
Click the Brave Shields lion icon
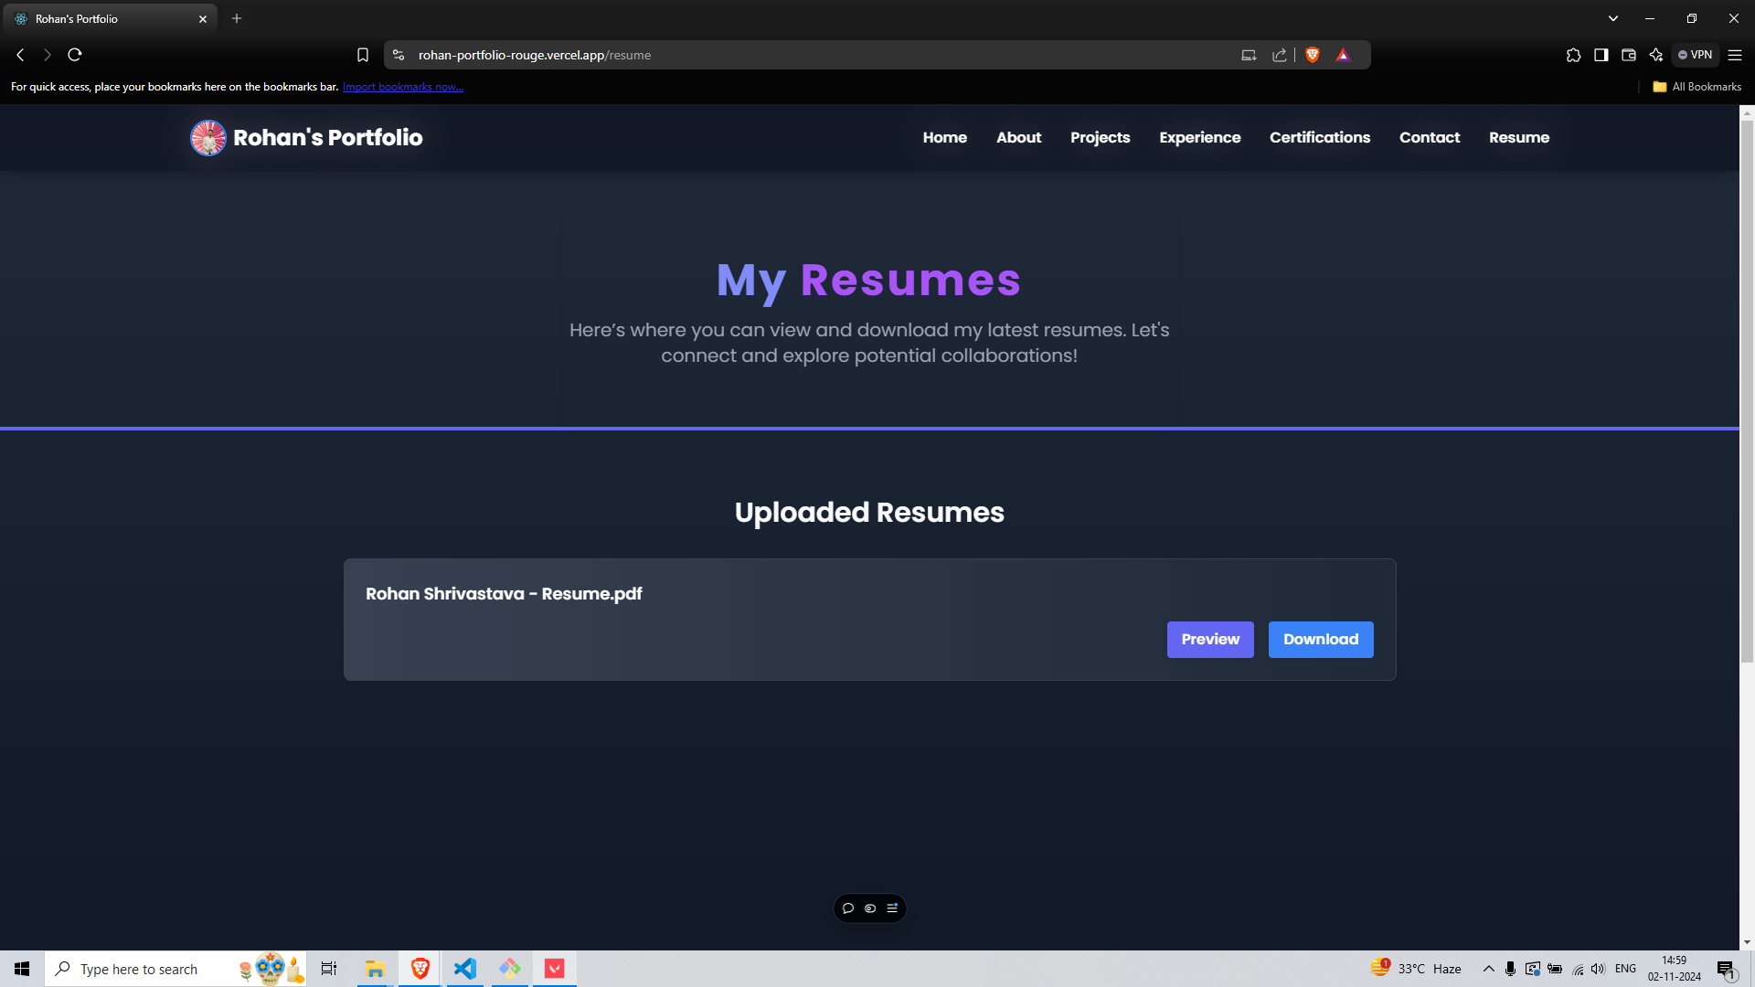pyautogui.click(x=1313, y=55)
